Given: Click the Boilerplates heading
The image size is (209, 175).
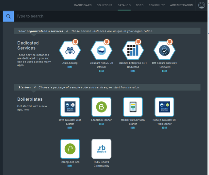Looking at the screenshot, I should pos(30,99).
